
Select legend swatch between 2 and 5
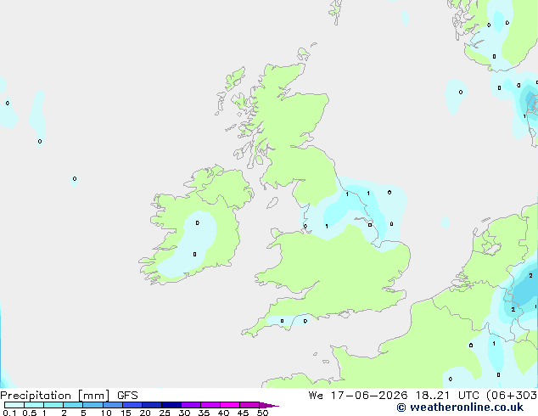[x=73, y=405]
